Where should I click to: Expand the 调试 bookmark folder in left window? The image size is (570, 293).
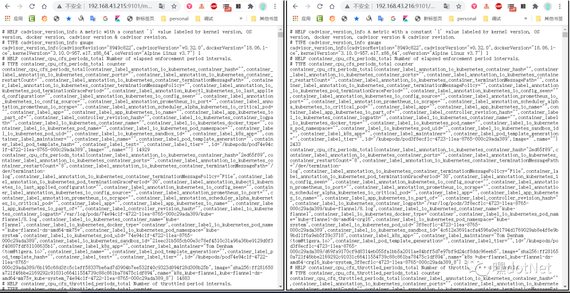[x=204, y=18]
